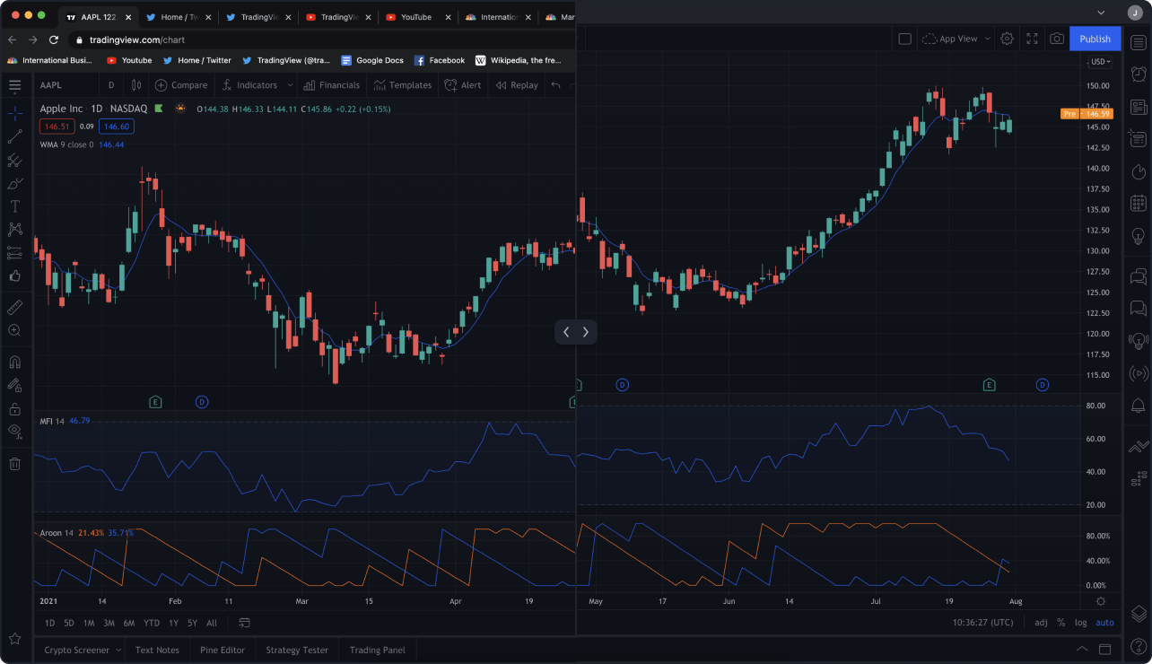The image size is (1152, 664).
Task: Open the thumbs-up icons tool
Action: [x=15, y=276]
